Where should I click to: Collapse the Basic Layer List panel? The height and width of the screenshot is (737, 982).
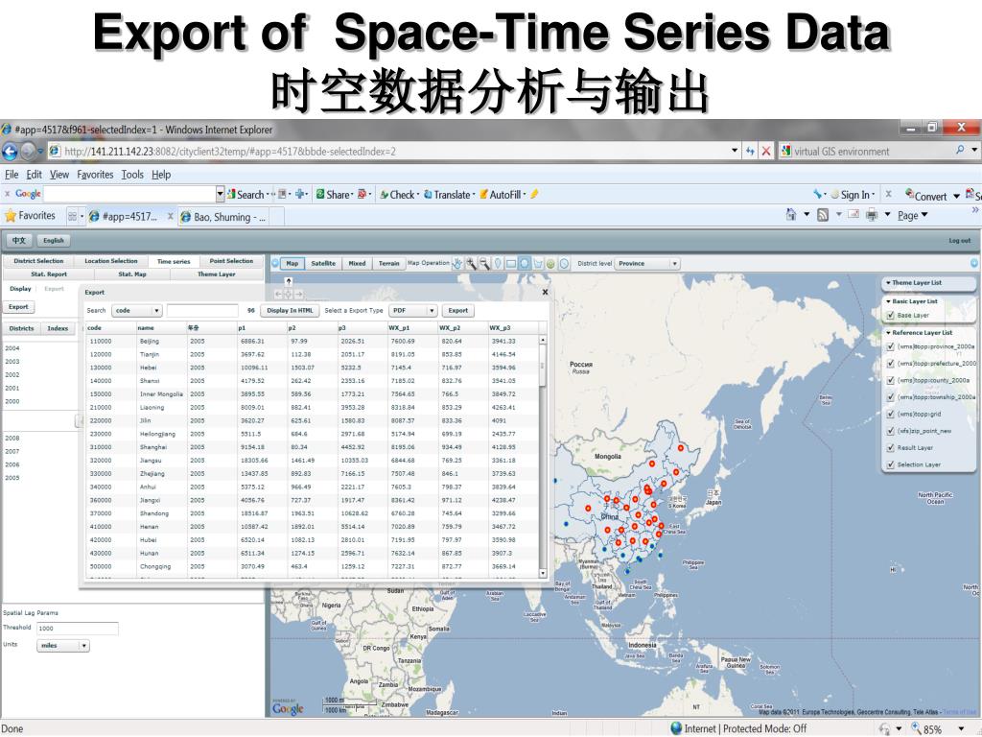(888, 301)
